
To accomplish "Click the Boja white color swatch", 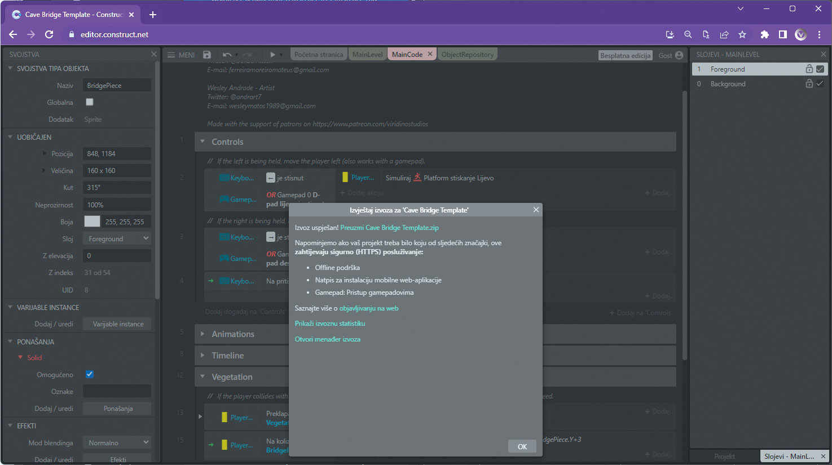I will pyautogui.click(x=92, y=222).
